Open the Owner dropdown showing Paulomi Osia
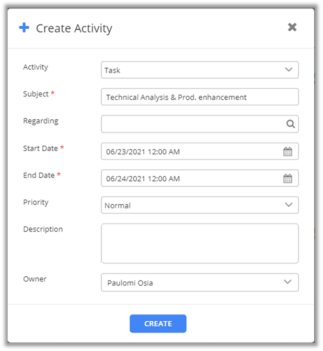This screenshot has width=323, height=351. (x=199, y=282)
